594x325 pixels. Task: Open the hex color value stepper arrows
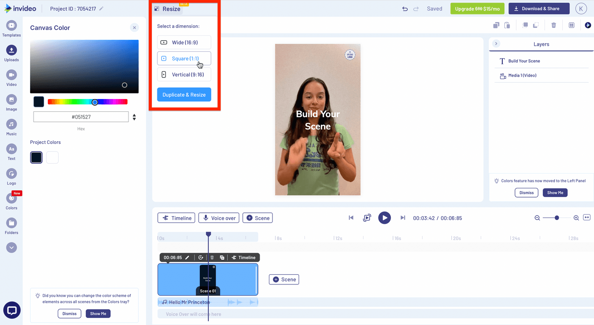click(x=134, y=117)
